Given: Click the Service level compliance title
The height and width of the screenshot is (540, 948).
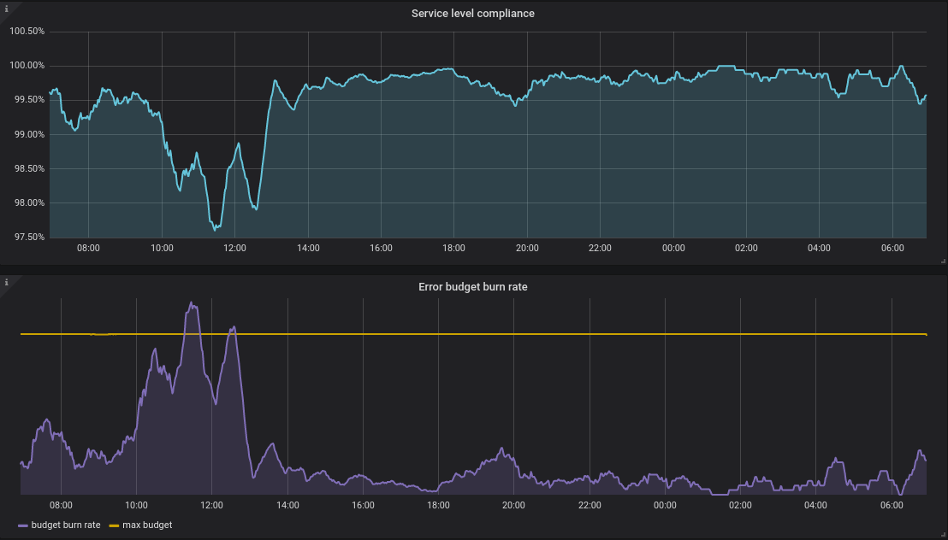Looking at the screenshot, I should pos(473,13).
